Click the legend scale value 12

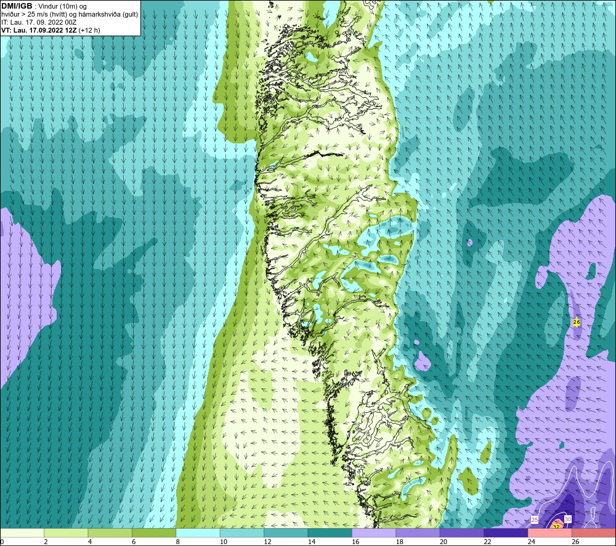pyautogui.click(x=267, y=542)
